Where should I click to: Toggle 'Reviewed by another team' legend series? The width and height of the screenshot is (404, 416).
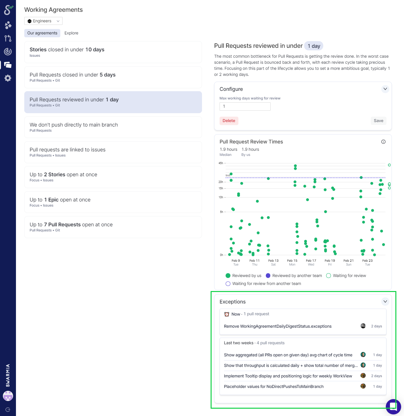point(294,276)
